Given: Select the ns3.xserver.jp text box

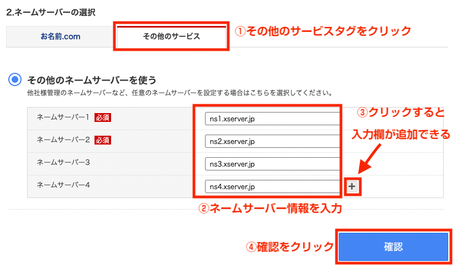Looking at the screenshot, I should point(271,164).
